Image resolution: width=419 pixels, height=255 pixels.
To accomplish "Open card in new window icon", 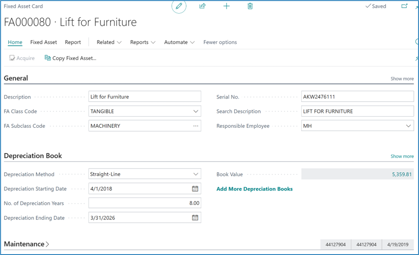I will [x=404, y=6].
